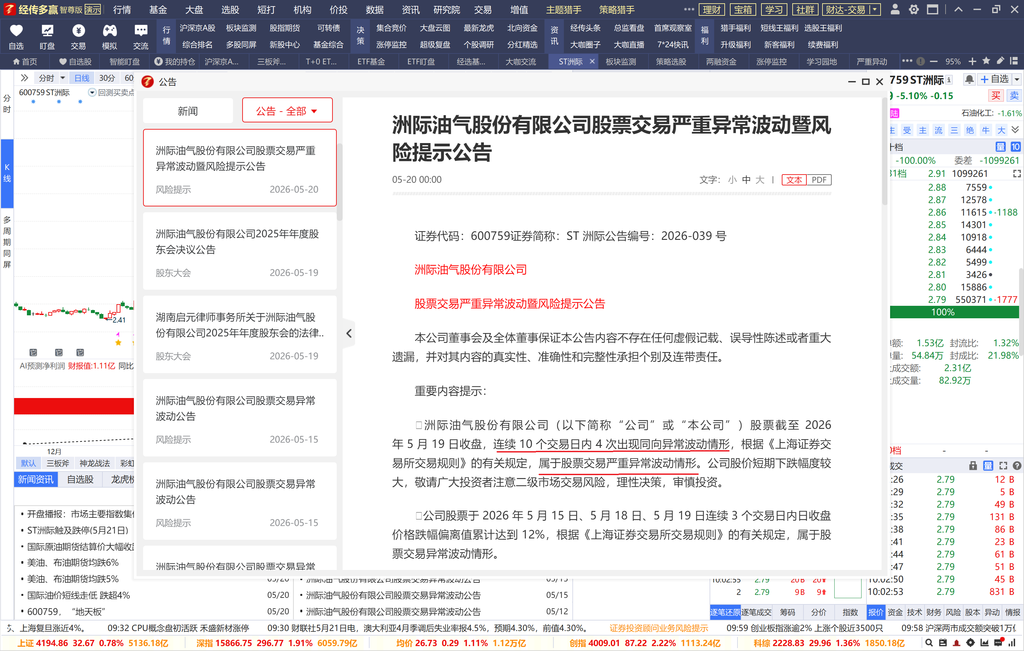This screenshot has width=1024, height=651.
Task: Switch announcement view to PDF mode
Action: tap(819, 180)
